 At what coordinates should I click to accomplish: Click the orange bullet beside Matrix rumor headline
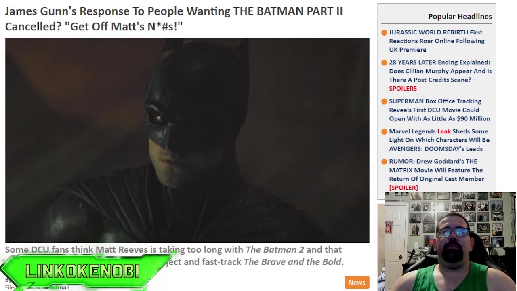(384, 162)
